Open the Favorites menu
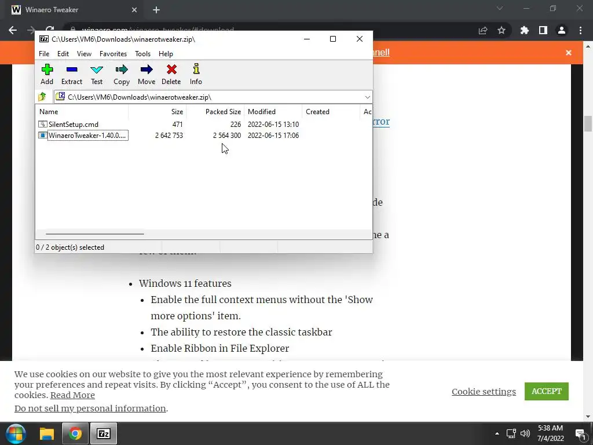Image resolution: width=593 pixels, height=445 pixels. (x=113, y=54)
